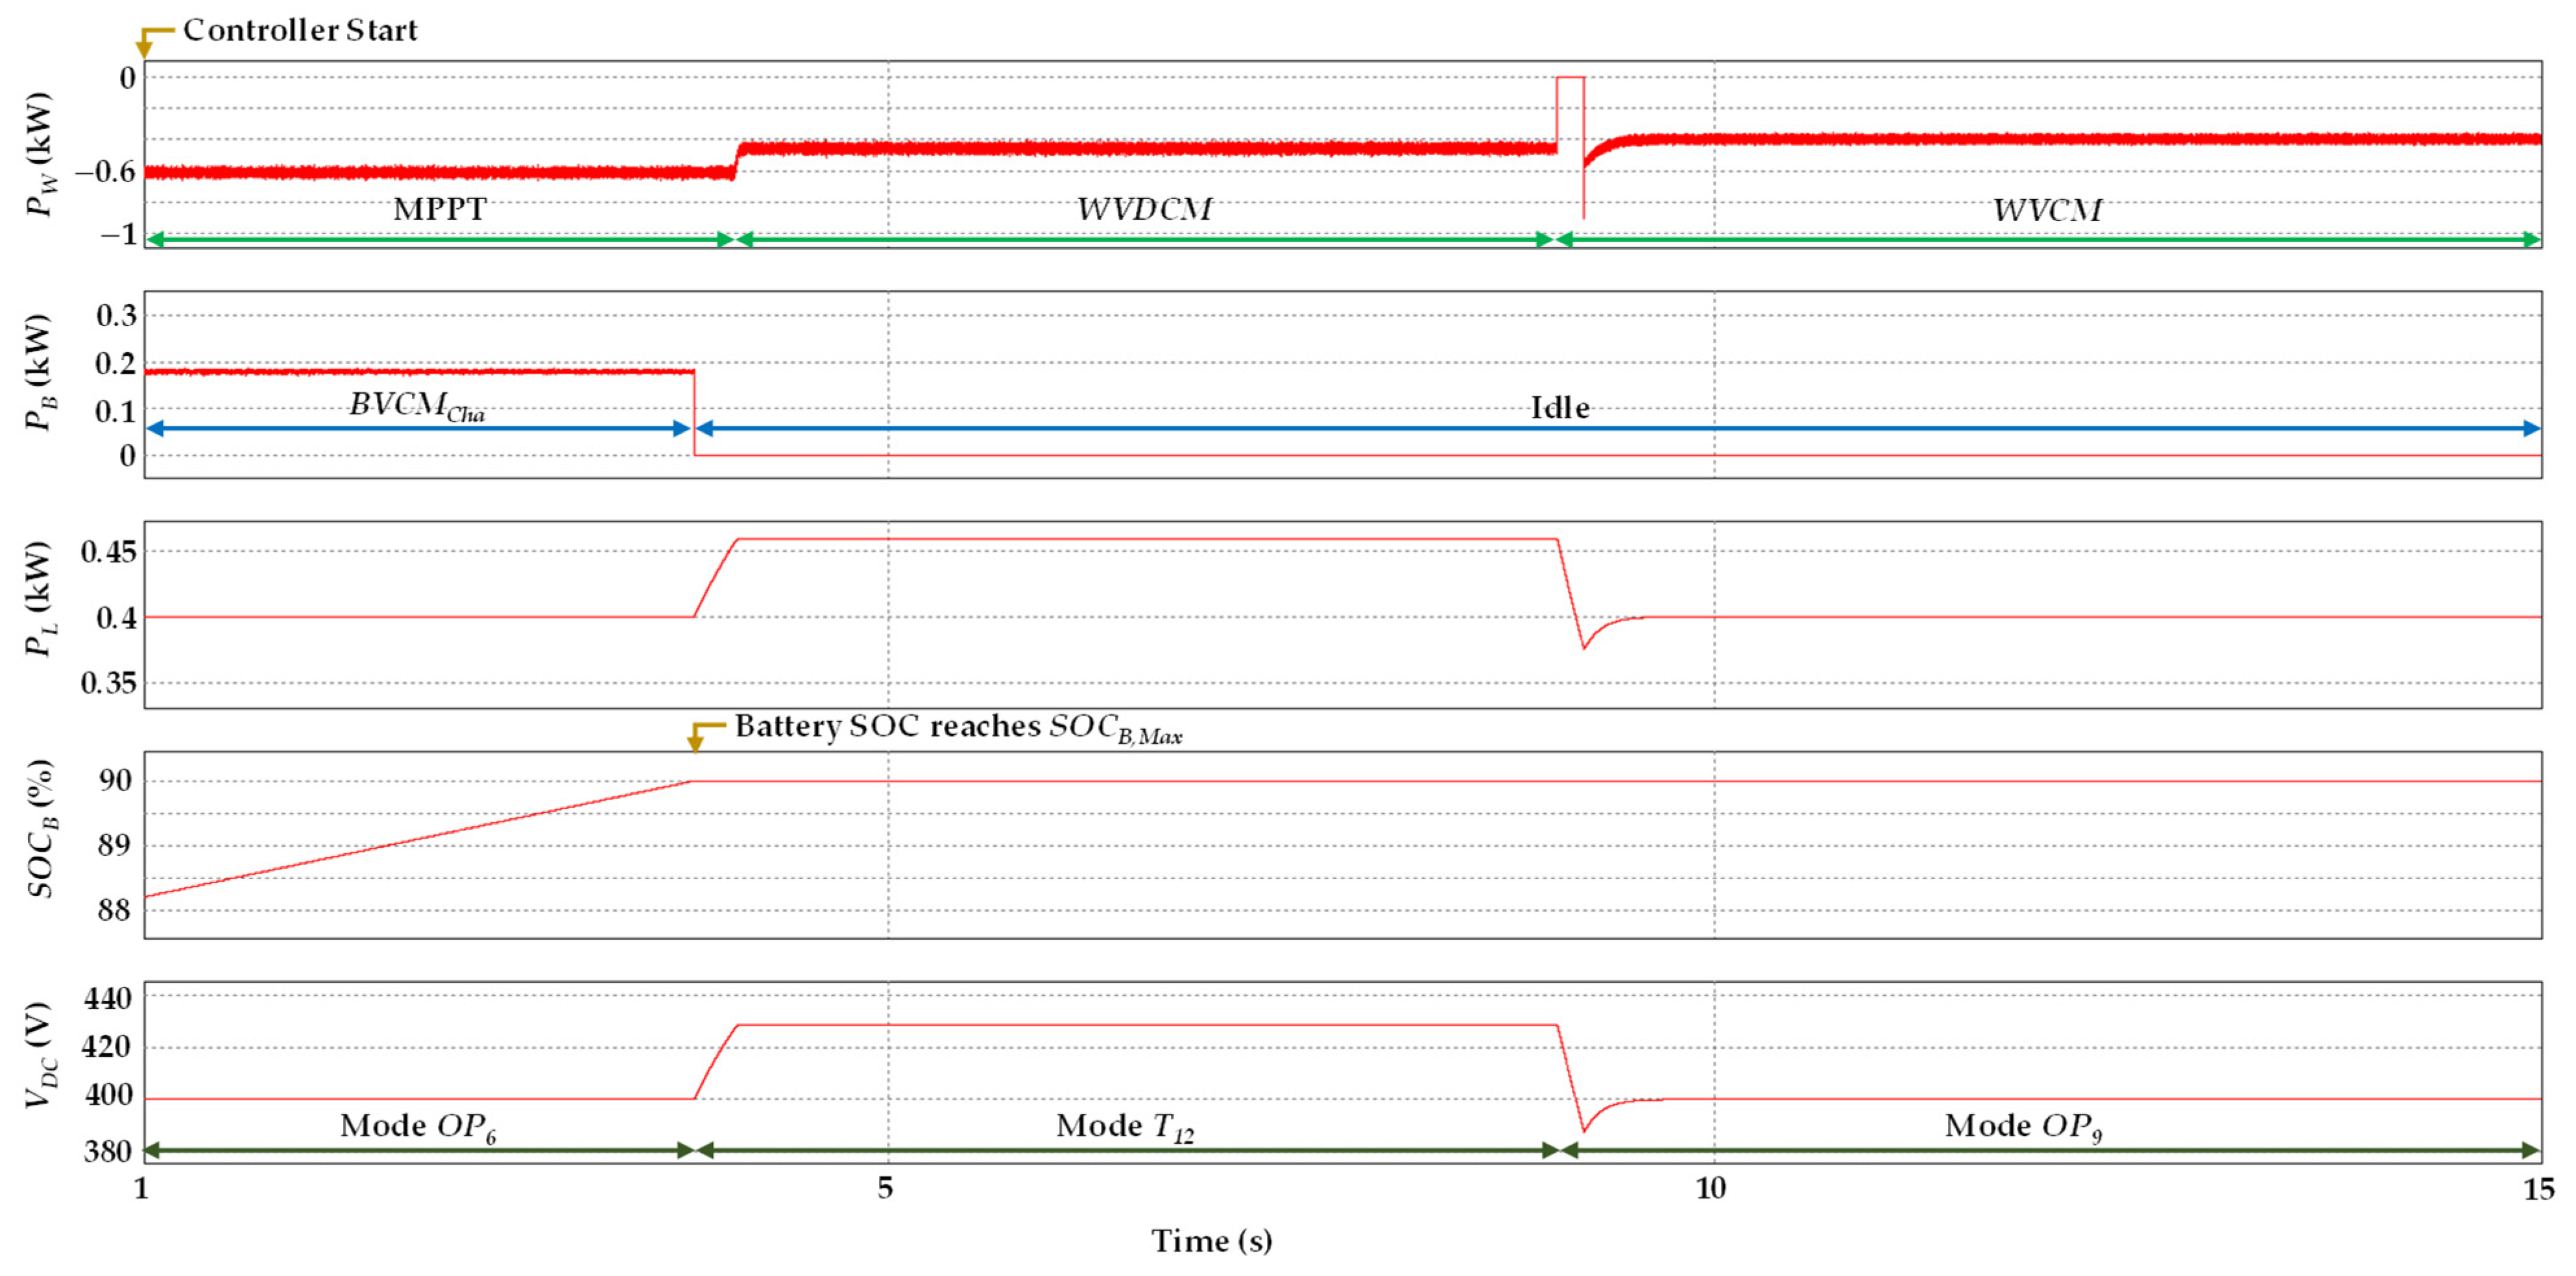Click the 'Mode T12' label
This screenshot has width=2576, height=1276.
pos(1125,1127)
